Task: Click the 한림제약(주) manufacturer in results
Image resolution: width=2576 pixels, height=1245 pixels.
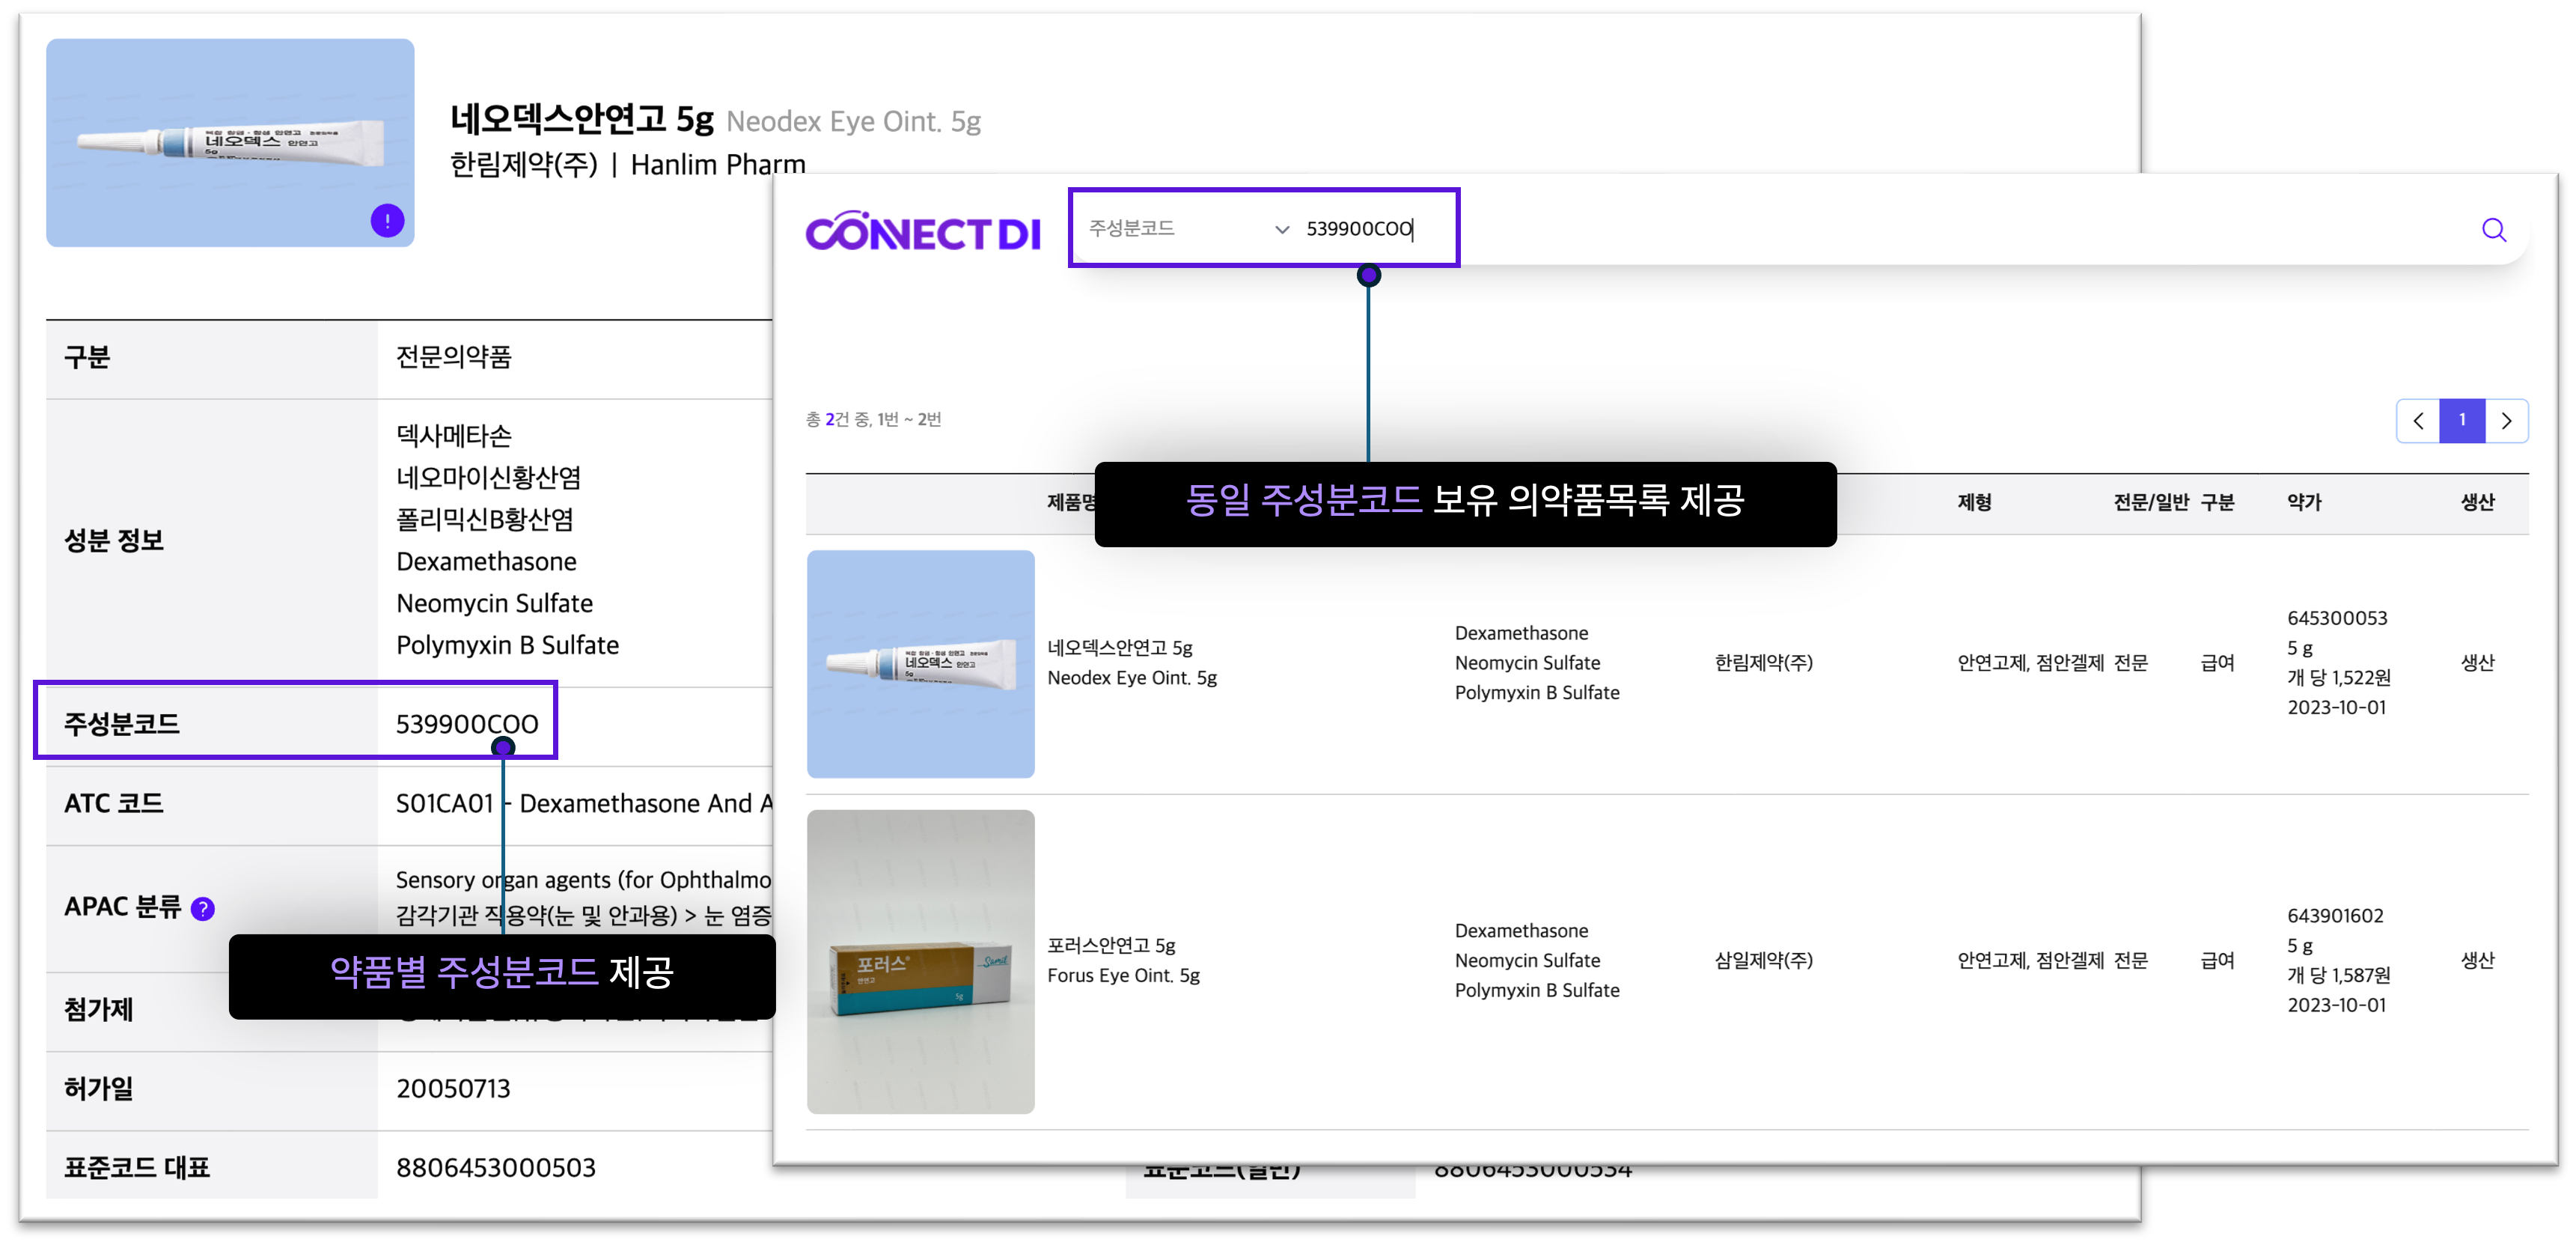Action: point(1763,663)
